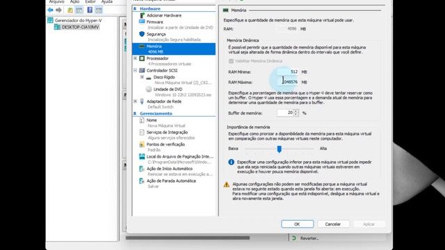
Task: Click Pontos de verificação icon
Action: [142, 144]
